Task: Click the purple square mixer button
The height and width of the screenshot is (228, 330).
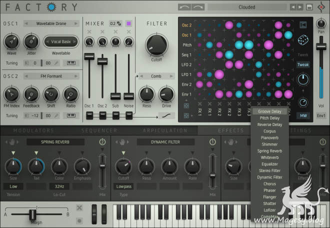Action: (x=129, y=23)
